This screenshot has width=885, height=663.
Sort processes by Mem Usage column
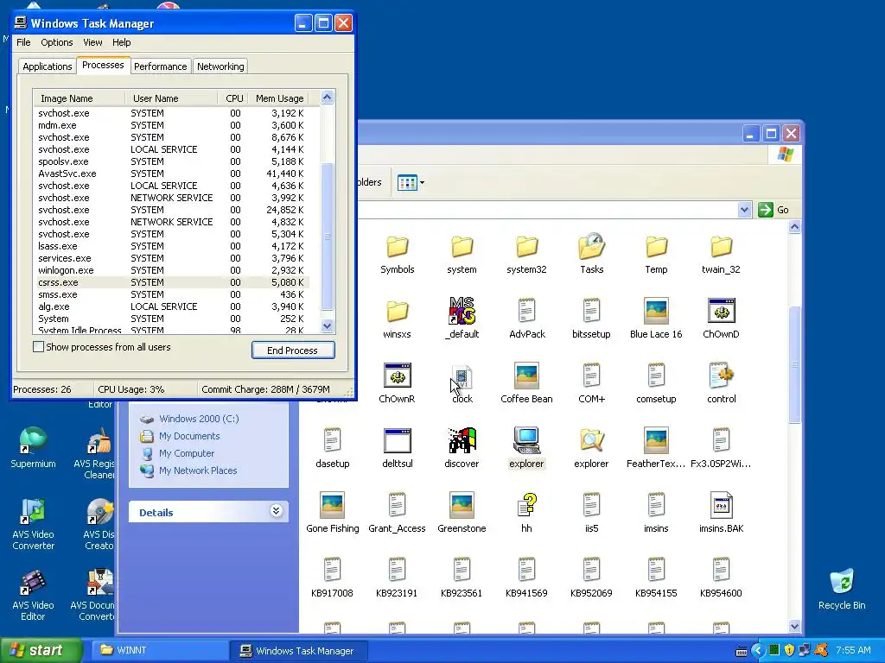coord(279,98)
